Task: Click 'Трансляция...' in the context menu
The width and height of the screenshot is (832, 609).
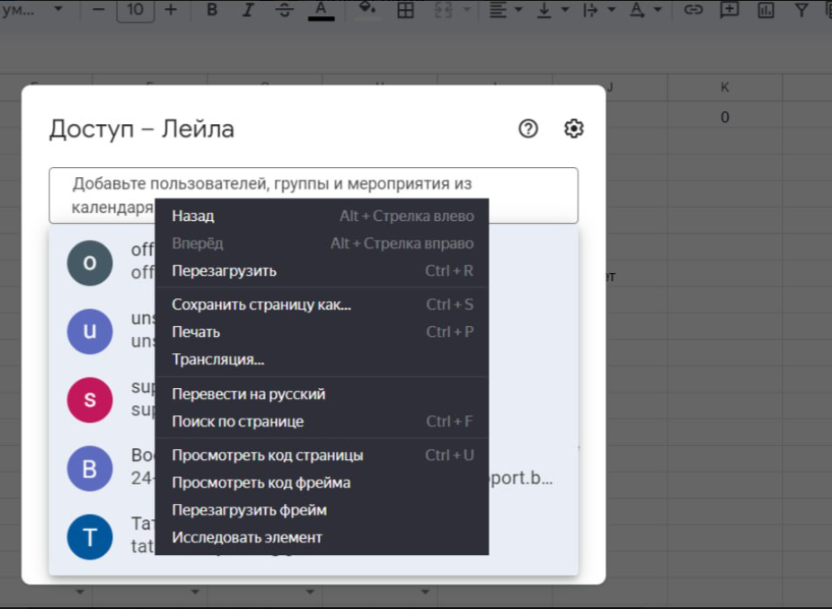Action: point(322,359)
